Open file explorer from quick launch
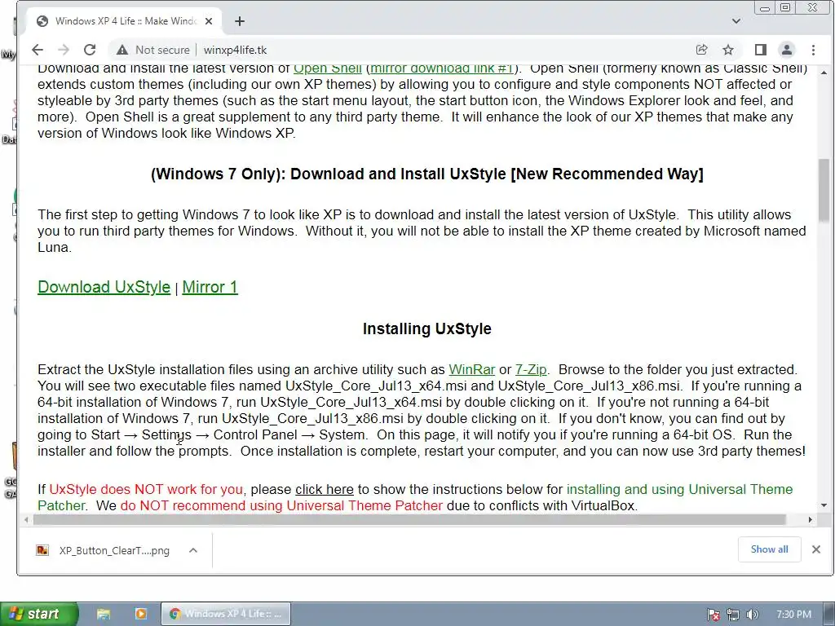This screenshot has width=835, height=626. (x=104, y=614)
